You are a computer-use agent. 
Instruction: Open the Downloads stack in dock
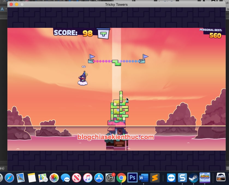[221, 177]
